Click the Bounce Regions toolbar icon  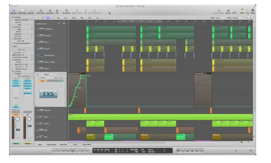[x=219, y=11]
